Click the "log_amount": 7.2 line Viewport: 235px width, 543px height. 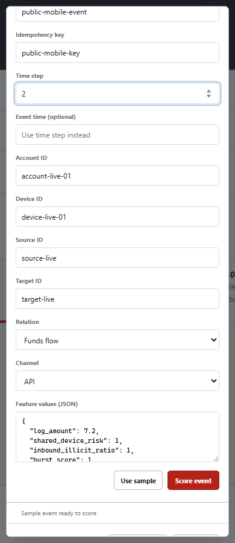64,431
